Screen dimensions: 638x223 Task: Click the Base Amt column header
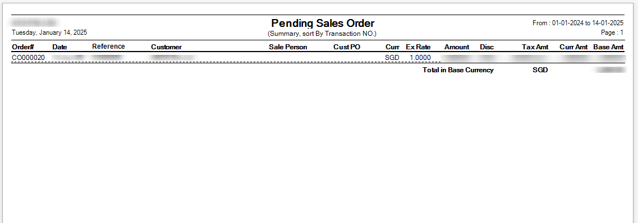click(x=608, y=47)
